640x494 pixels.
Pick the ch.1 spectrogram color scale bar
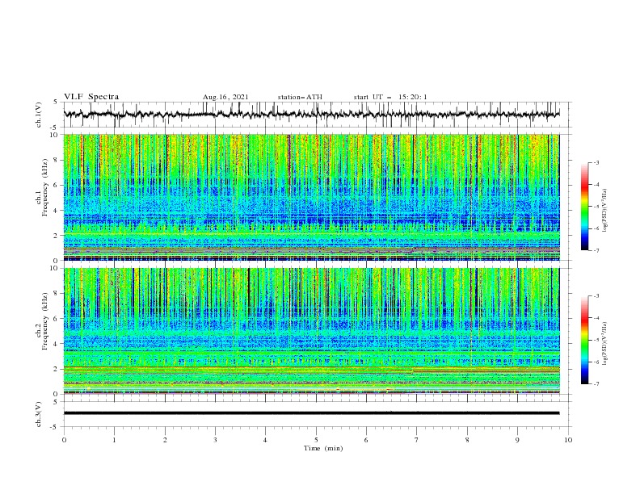pos(584,206)
